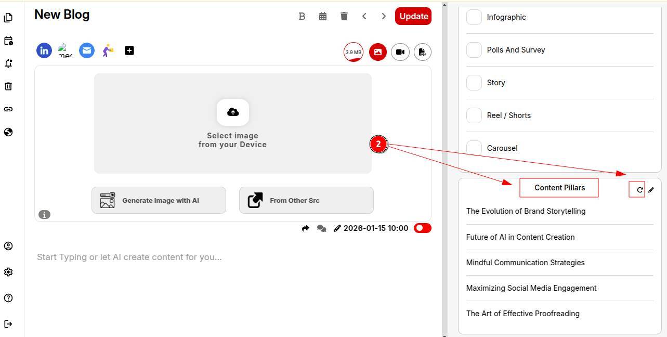
Task: Select the PDF upload icon
Action: pyautogui.click(x=423, y=52)
